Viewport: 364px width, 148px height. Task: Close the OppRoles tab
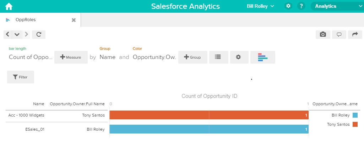click(x=74, y=20)
